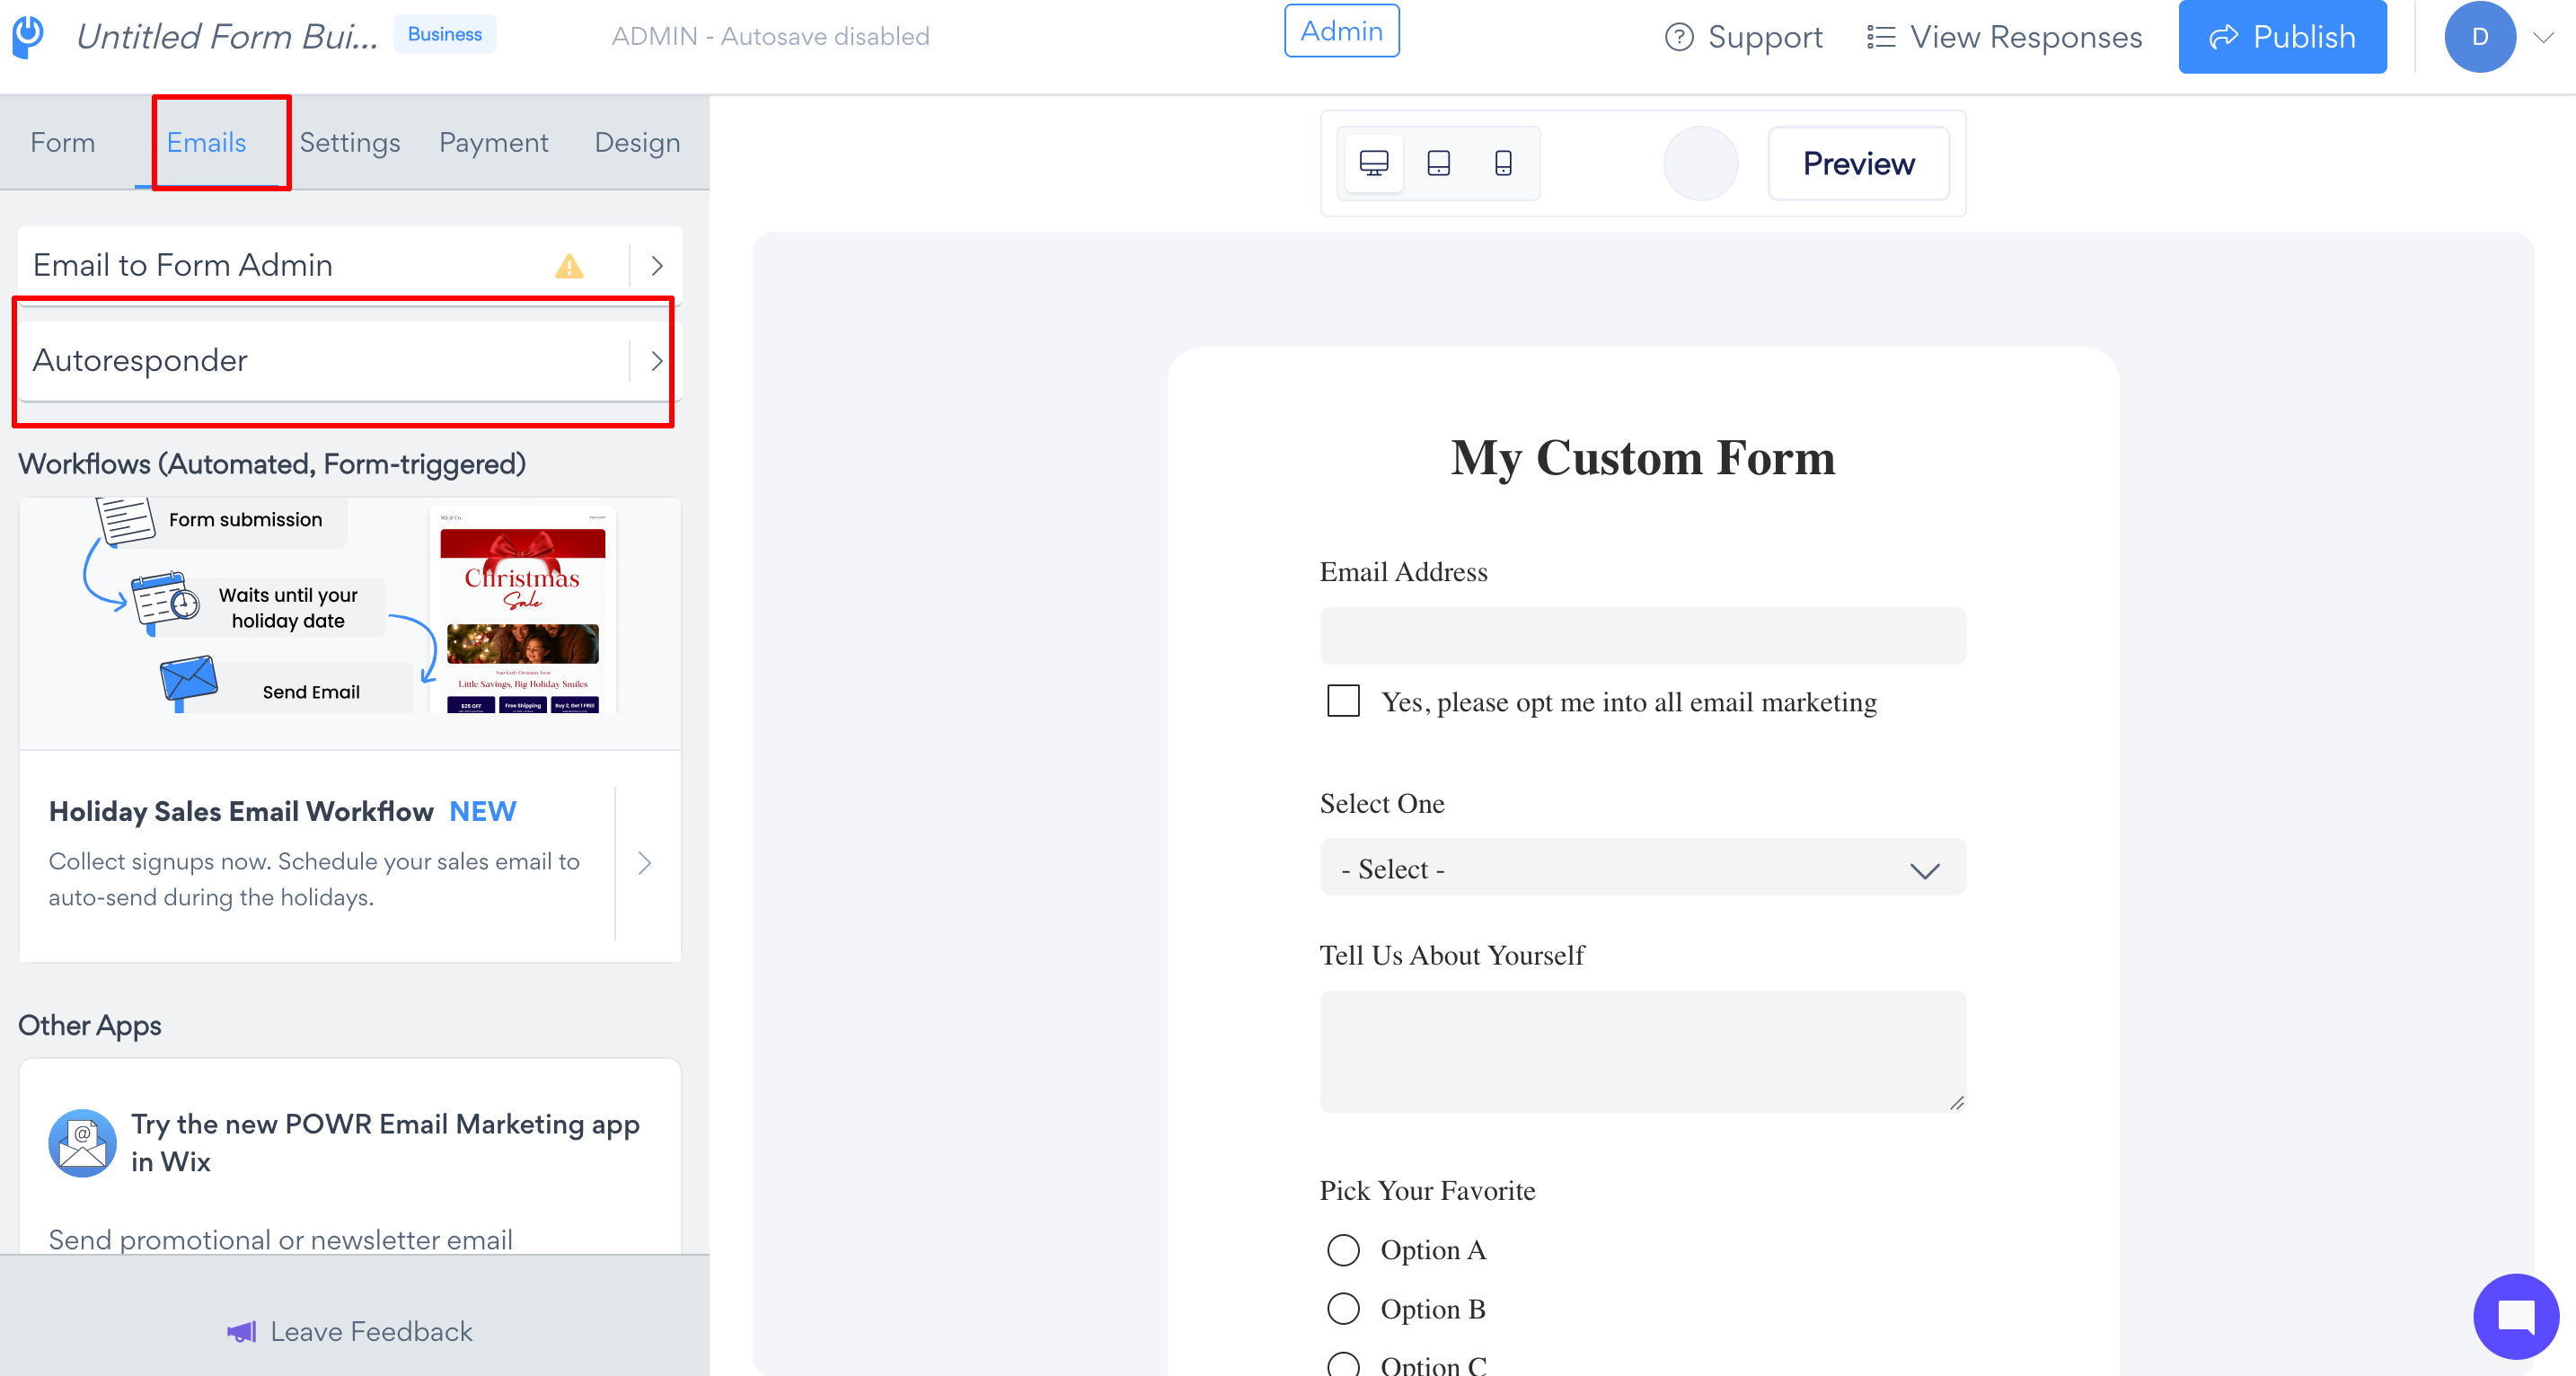Click the POWR logo icon
Image resolution: width=2576 pixels, height=1376 pixels.
point(28,36)
